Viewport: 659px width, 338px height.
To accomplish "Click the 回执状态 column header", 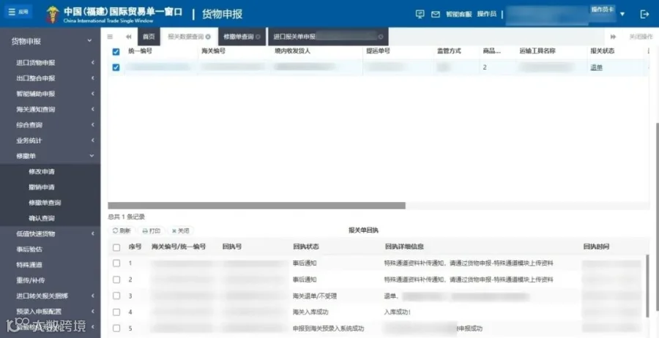I will point(306,247).
